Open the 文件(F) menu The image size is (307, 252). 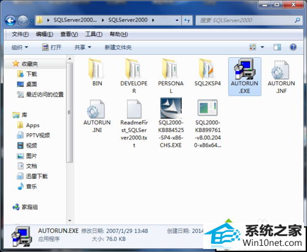pos(20,34)
